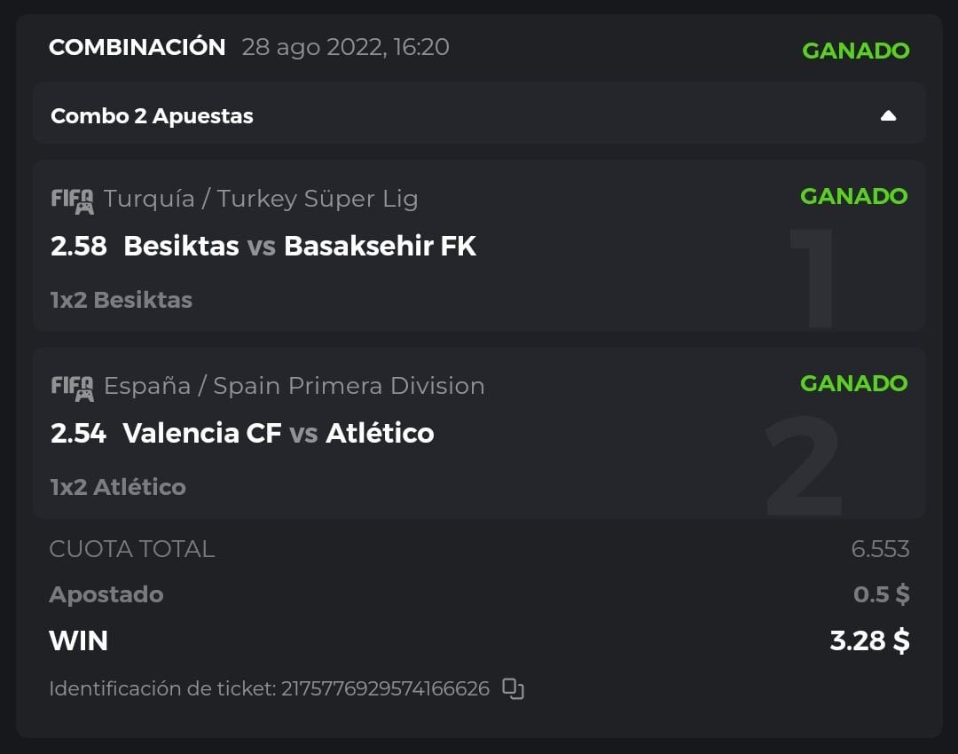Tap the GANADO status on the Besiktas bet

click(x=853, y=196)
